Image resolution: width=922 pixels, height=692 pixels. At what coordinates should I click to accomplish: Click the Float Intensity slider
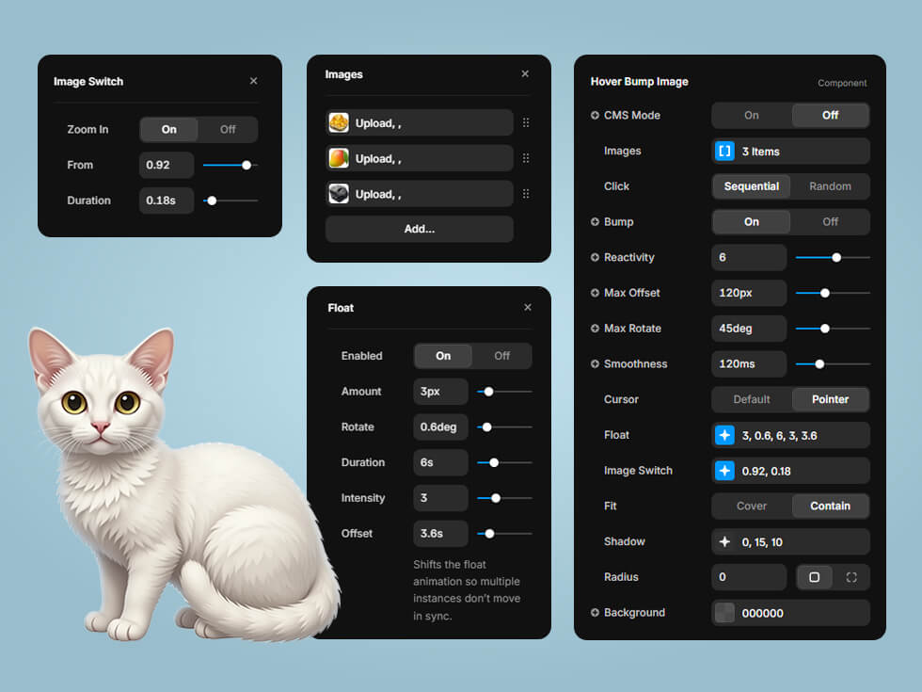pyautogui.click(x=504, y=498)
